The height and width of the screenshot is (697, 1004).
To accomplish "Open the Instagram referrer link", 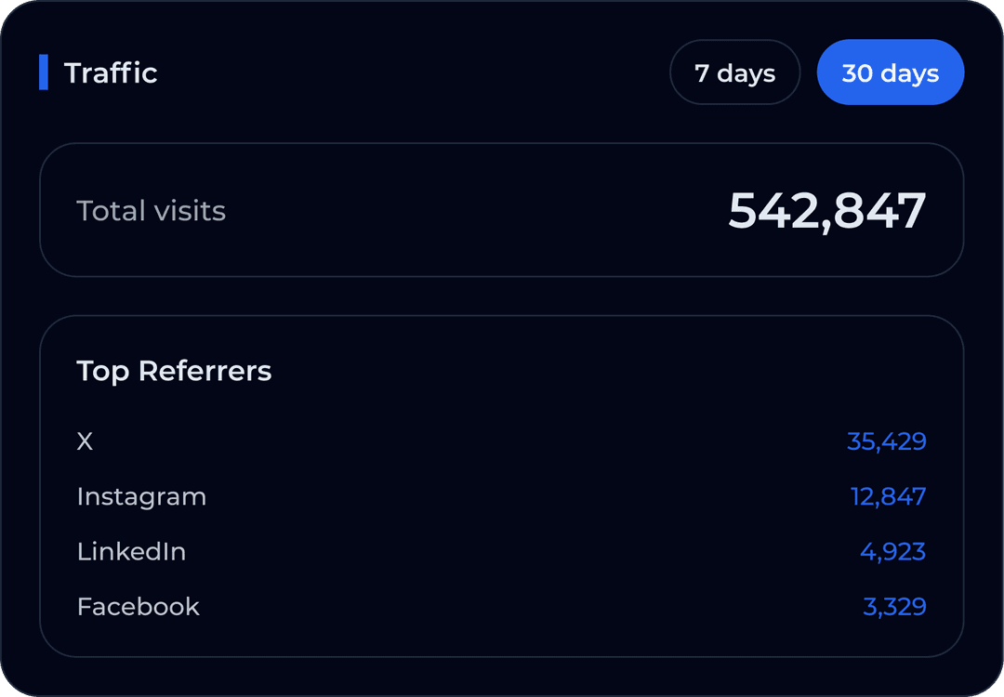I will tap(141, 496).
